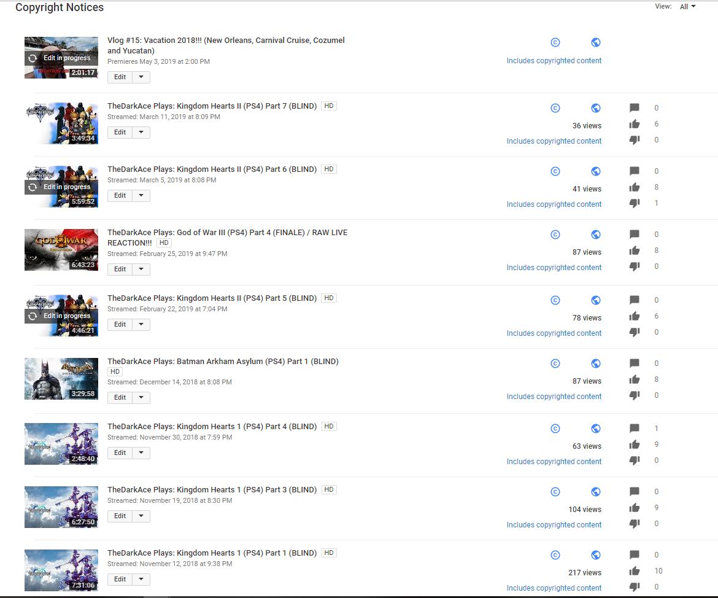Click thumbs-down icon for God of War III video
Image resolution: width=718 pixels, height=598 pixels.
634,266
